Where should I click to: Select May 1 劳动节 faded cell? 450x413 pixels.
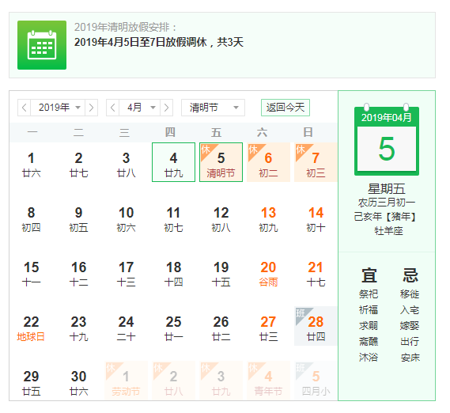[127, 381]
